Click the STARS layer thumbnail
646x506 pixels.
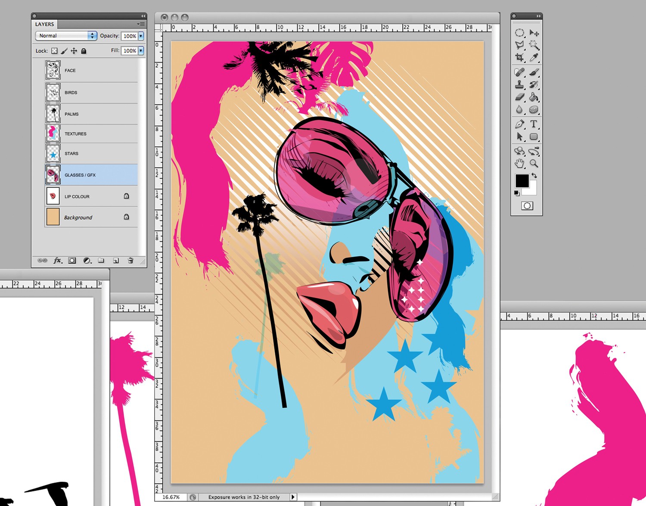pyautogui.click(x=53, y=153)
